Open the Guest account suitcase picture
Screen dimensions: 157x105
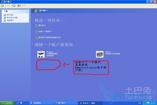100,54
